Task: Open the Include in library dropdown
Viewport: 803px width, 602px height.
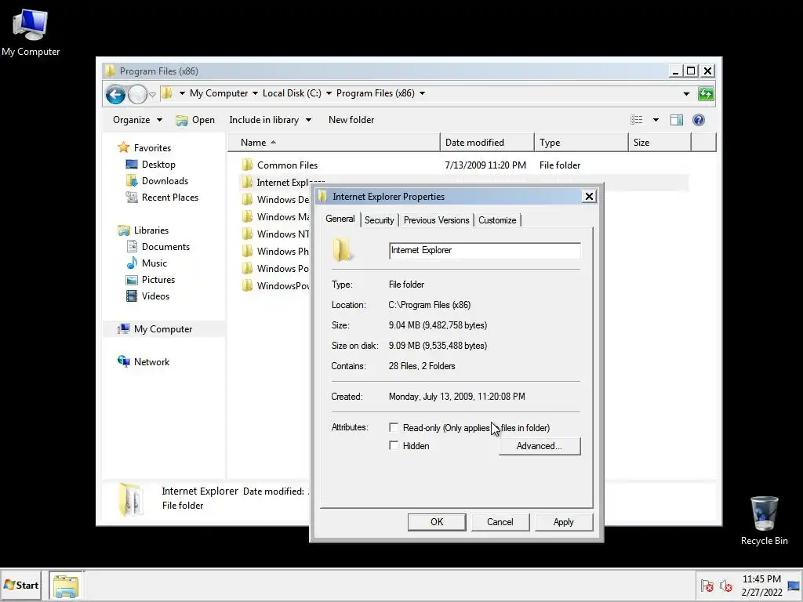Action: [270, 120]
